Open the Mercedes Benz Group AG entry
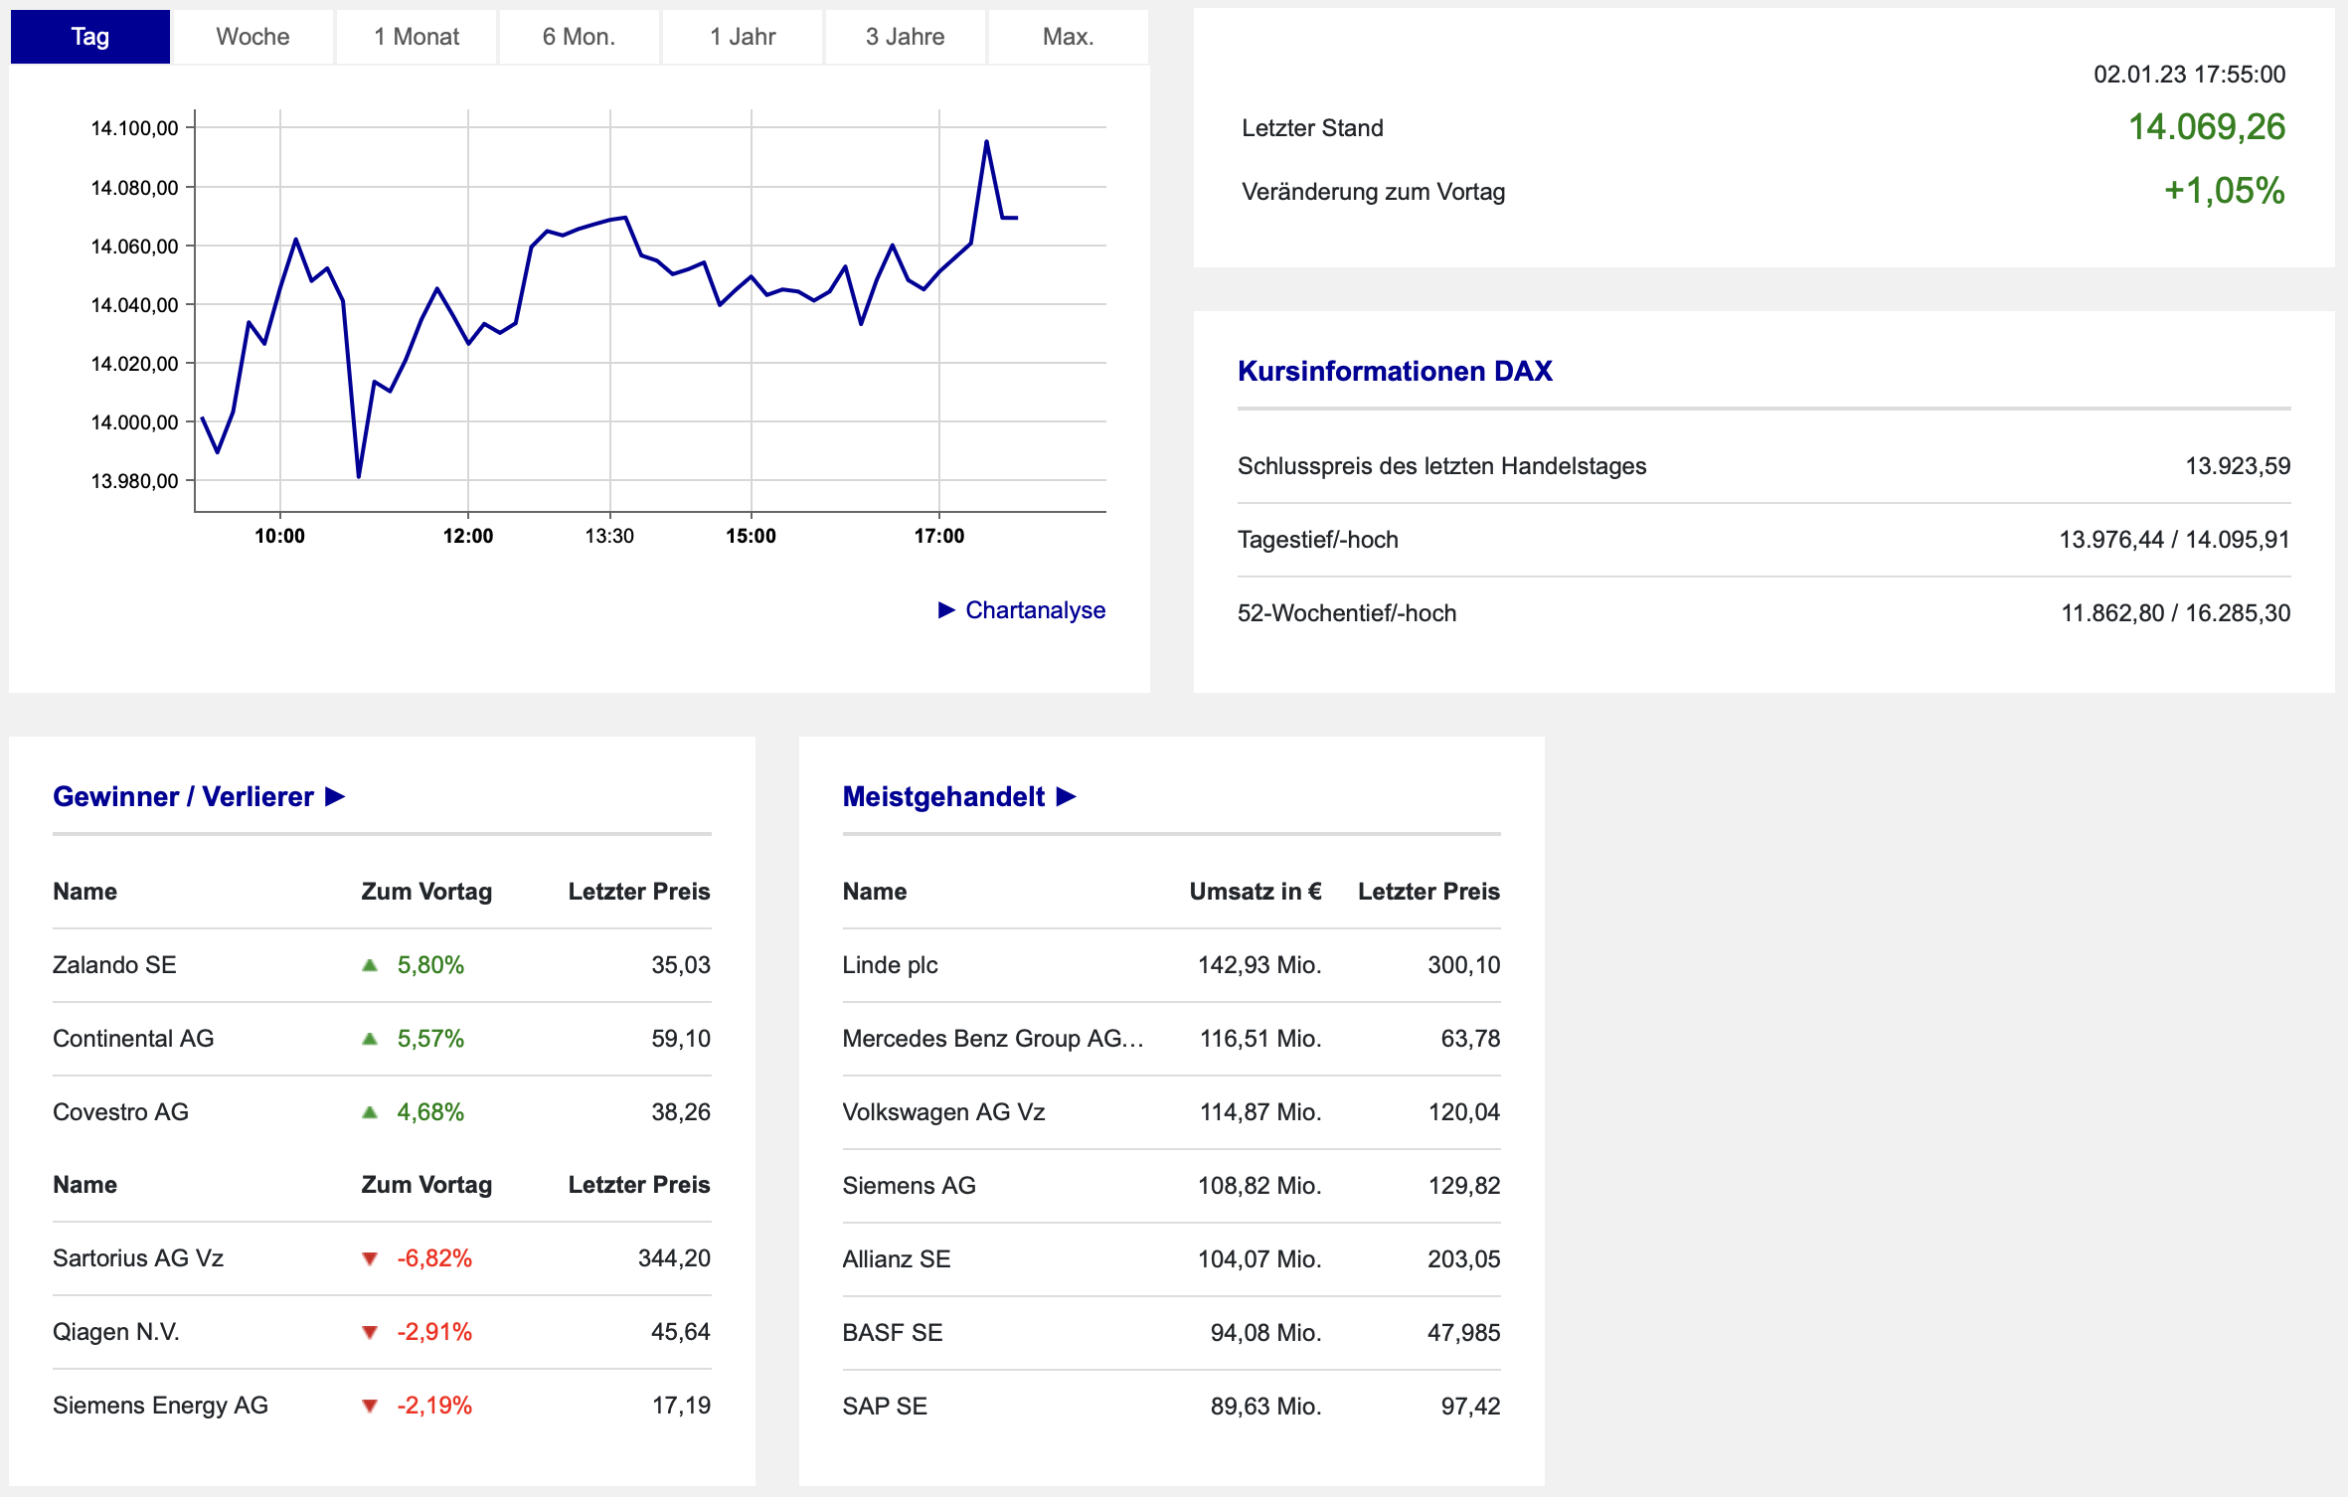This screenshot has width=2348, height=1497. 992,1039
